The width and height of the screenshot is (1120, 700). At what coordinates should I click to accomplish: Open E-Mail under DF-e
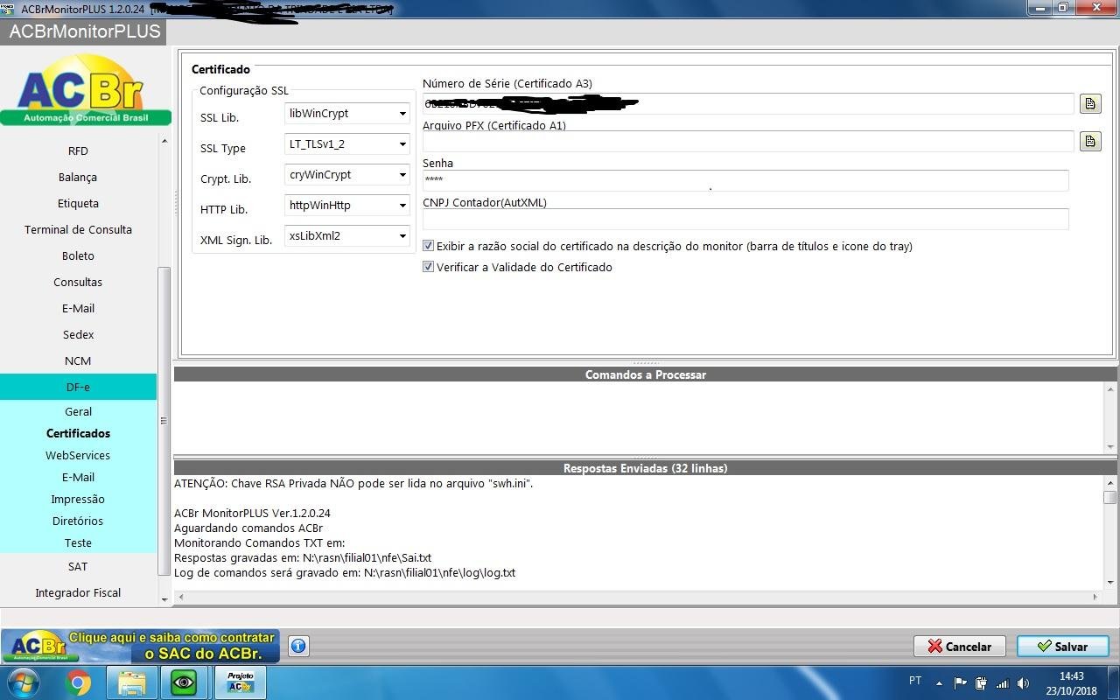point(78,477)
